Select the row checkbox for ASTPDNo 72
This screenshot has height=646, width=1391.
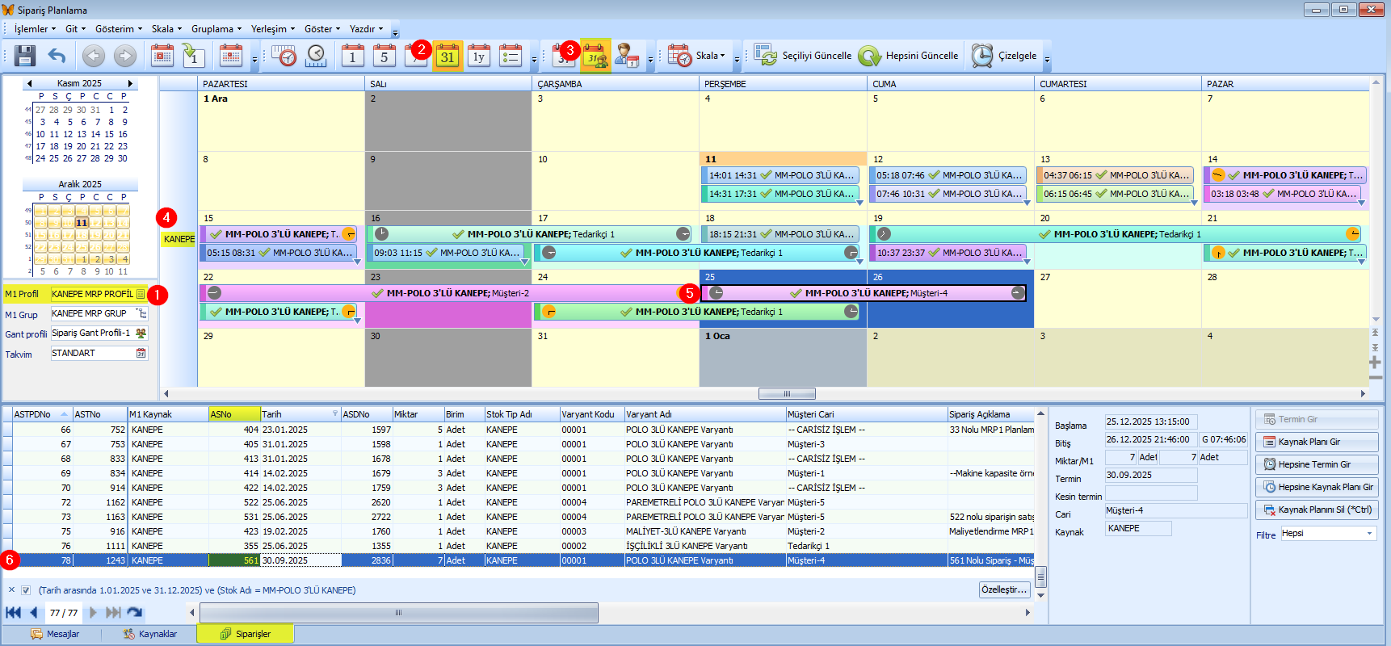coord(7,502)
